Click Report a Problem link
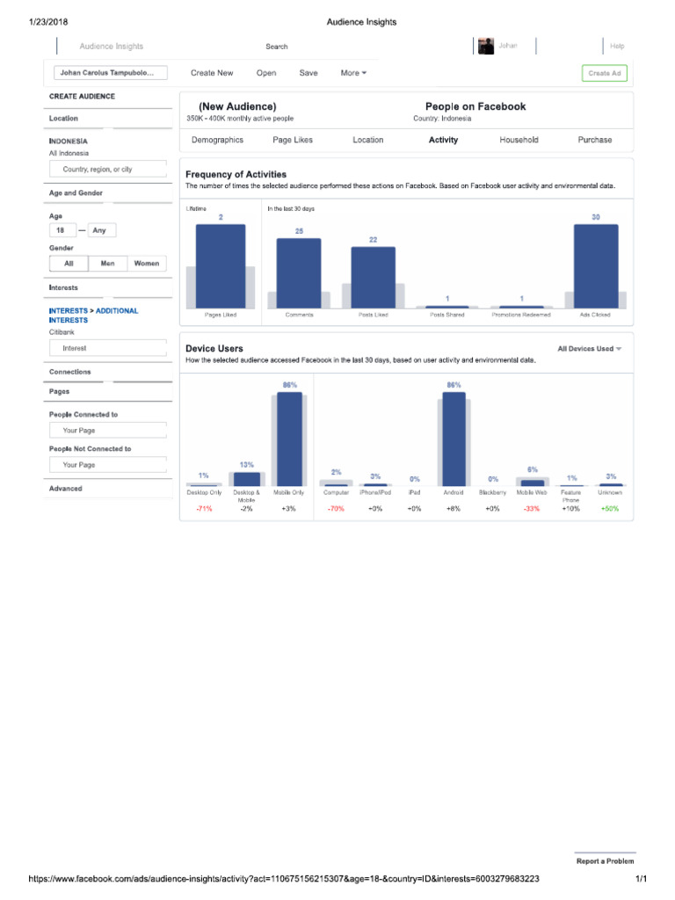The image size is (675, 900). pyautogui.click(x=605, y=861)
